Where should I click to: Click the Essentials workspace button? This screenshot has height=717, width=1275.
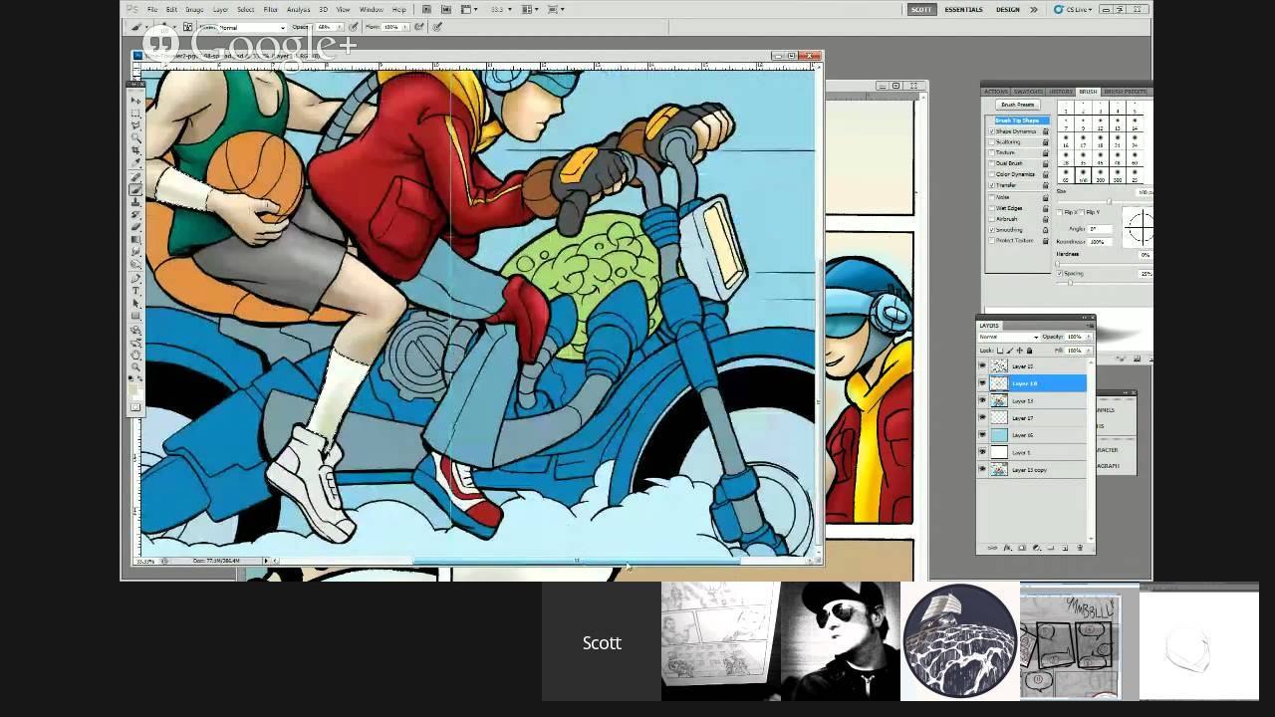click(963, 10)
